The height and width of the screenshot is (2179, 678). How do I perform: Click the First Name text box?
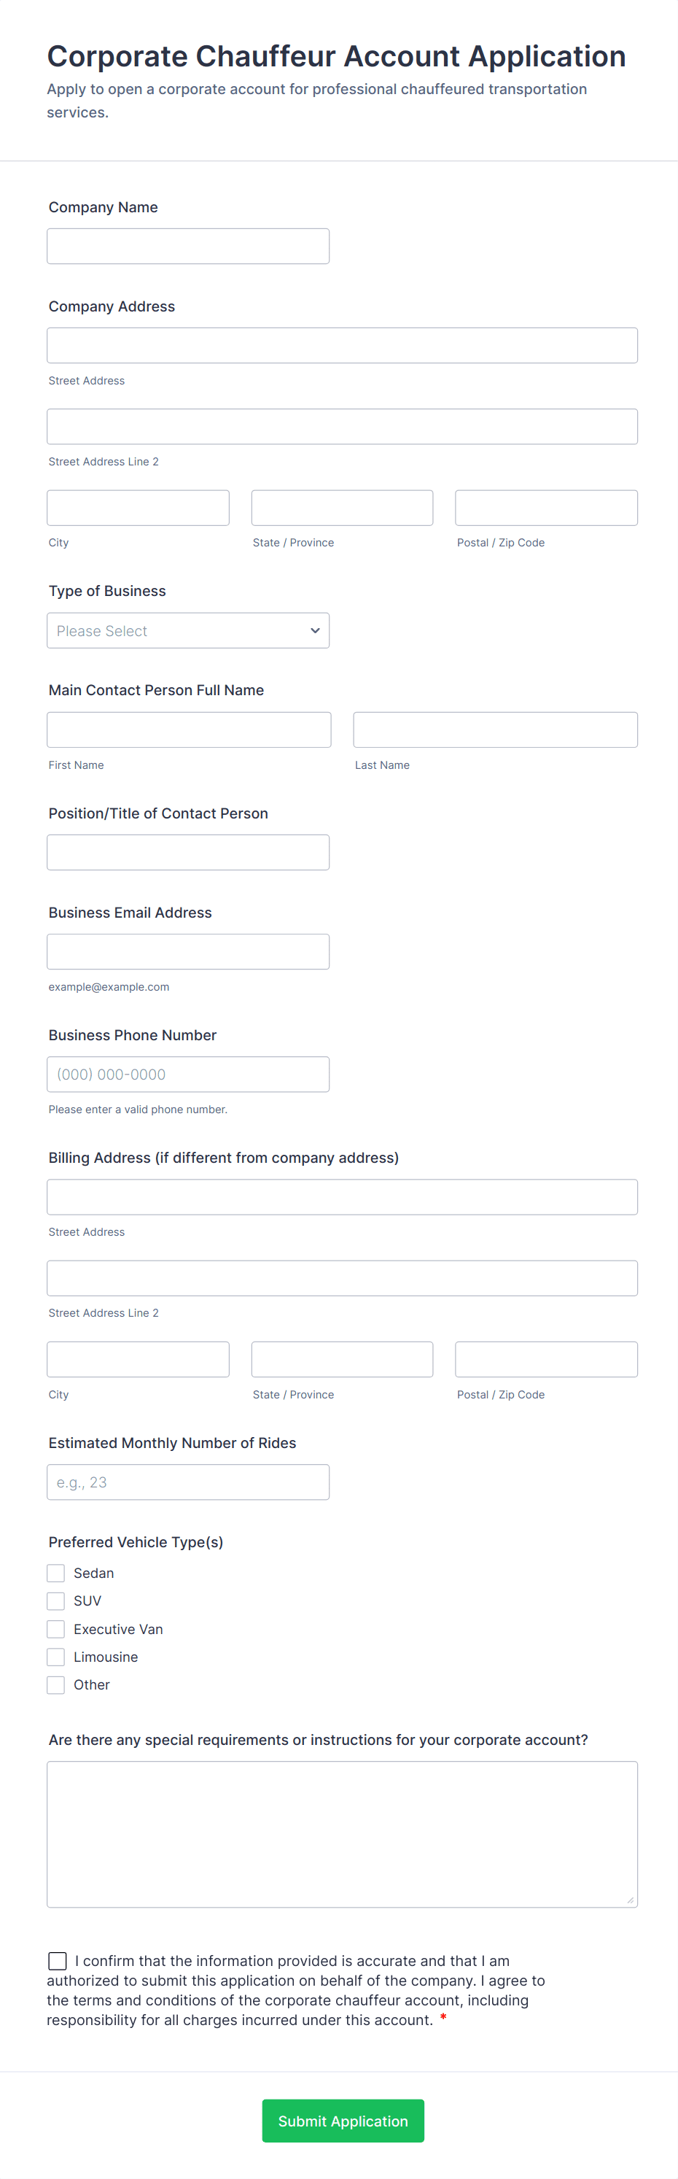click(189, 729)
